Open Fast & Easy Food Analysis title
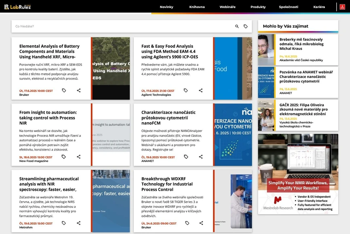 [170, 51]
